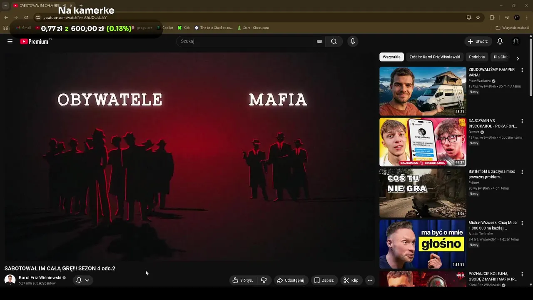Viewport: 533px width, 300px height.
Task: Expand the tab search chevron in title bar
Action: [x=5, y=5]
